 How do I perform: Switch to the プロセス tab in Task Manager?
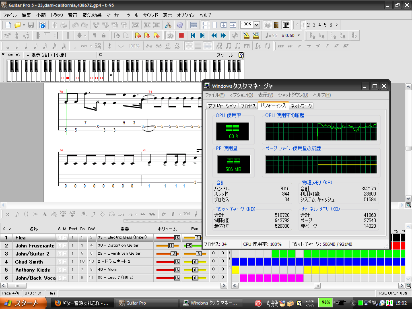248,106
